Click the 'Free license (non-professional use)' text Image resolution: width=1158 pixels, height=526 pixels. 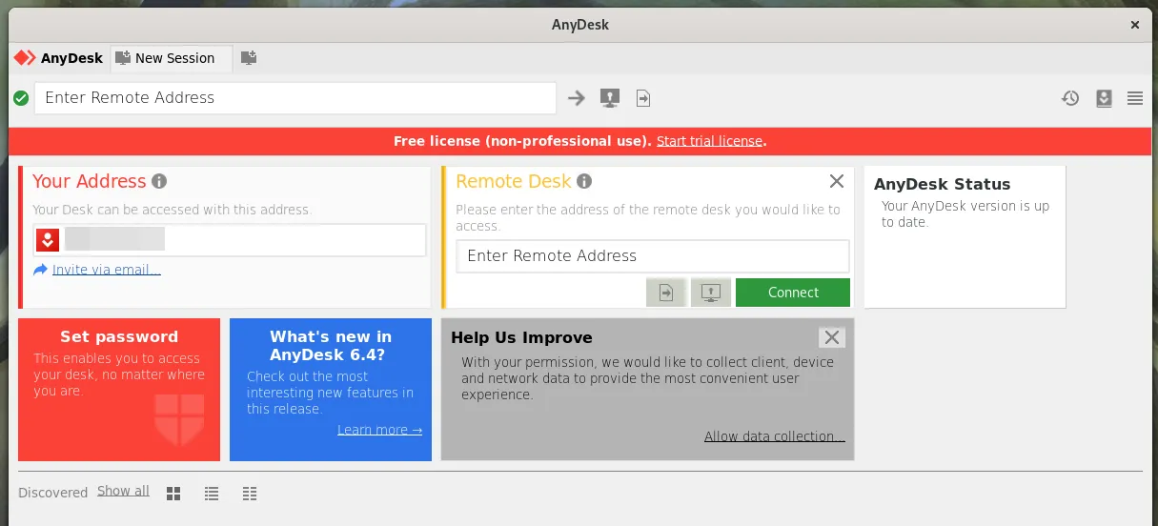(521, 141)
